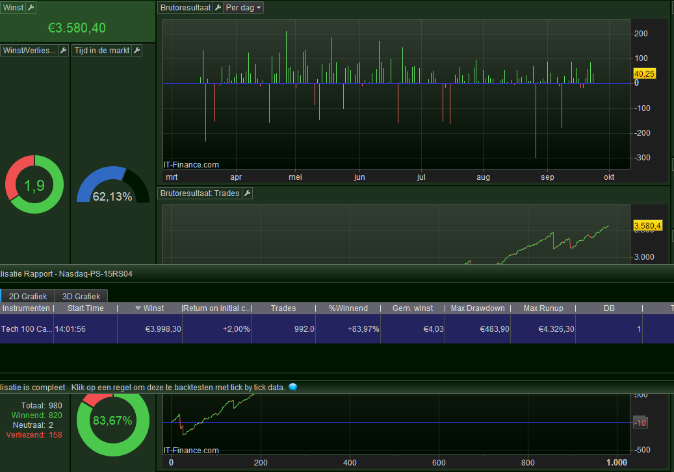Click the wrench icon next to Winst/Verlies
The width and height of the screenshot is (674, 472).
tap(63, 51)
